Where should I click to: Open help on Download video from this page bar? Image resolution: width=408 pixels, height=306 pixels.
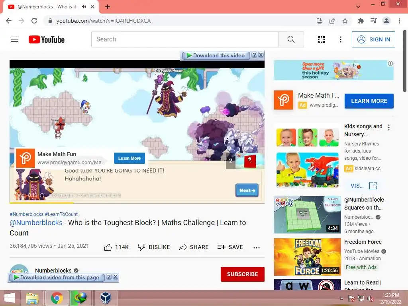(109, 277)
